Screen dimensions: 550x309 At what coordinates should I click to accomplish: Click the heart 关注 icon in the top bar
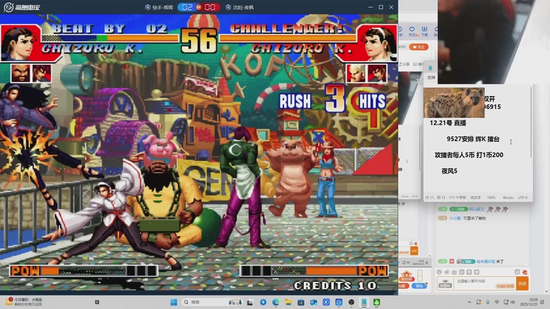412,31
